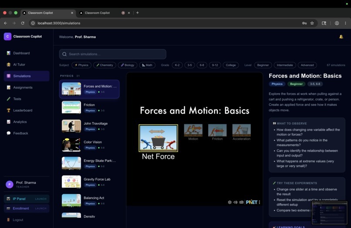The image size is (351, 228).
Task: Click the picture-in-picture preview thumbnail
Action: coord(330,213)
